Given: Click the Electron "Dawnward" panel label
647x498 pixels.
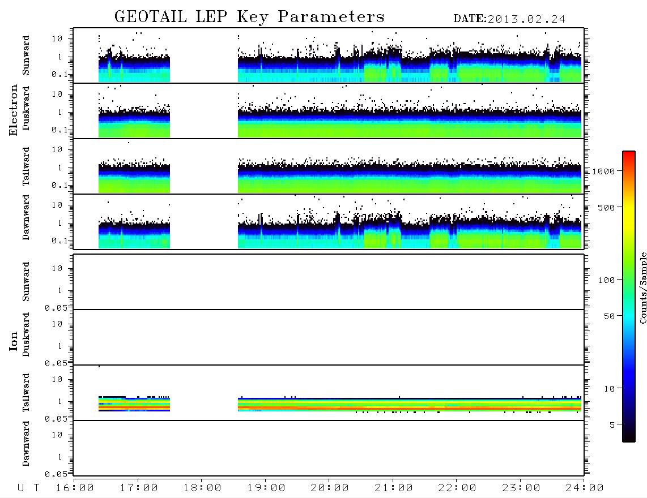Looking at the screenshot, I should coord(26,217).
